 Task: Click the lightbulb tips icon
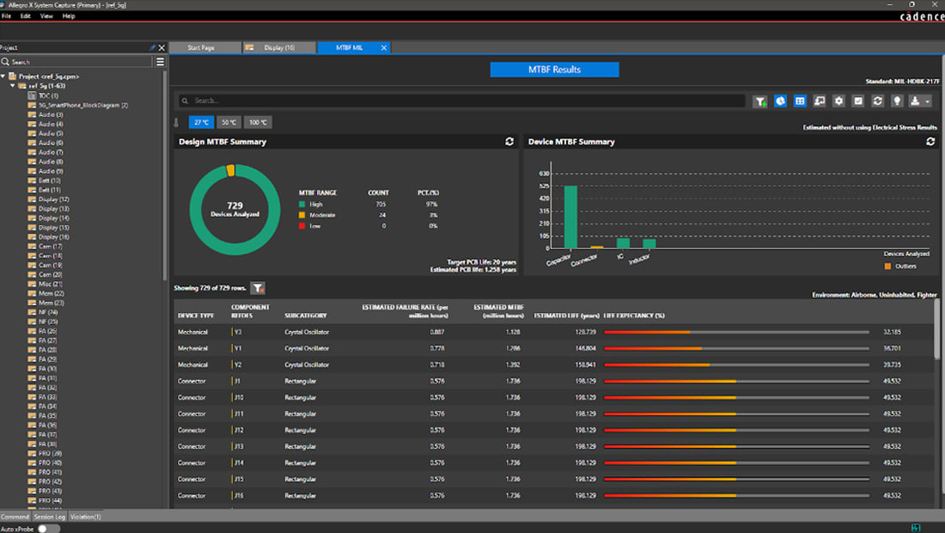click(x=897, y=101)
